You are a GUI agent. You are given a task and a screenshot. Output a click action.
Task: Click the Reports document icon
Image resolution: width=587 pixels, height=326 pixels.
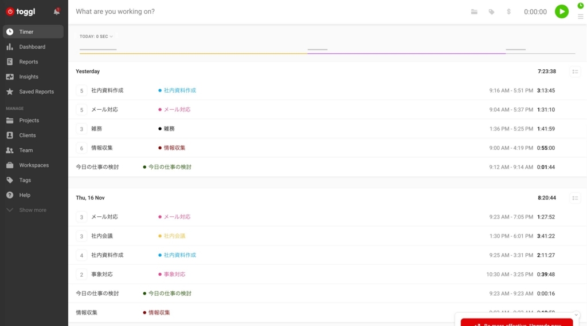point(10,62)
